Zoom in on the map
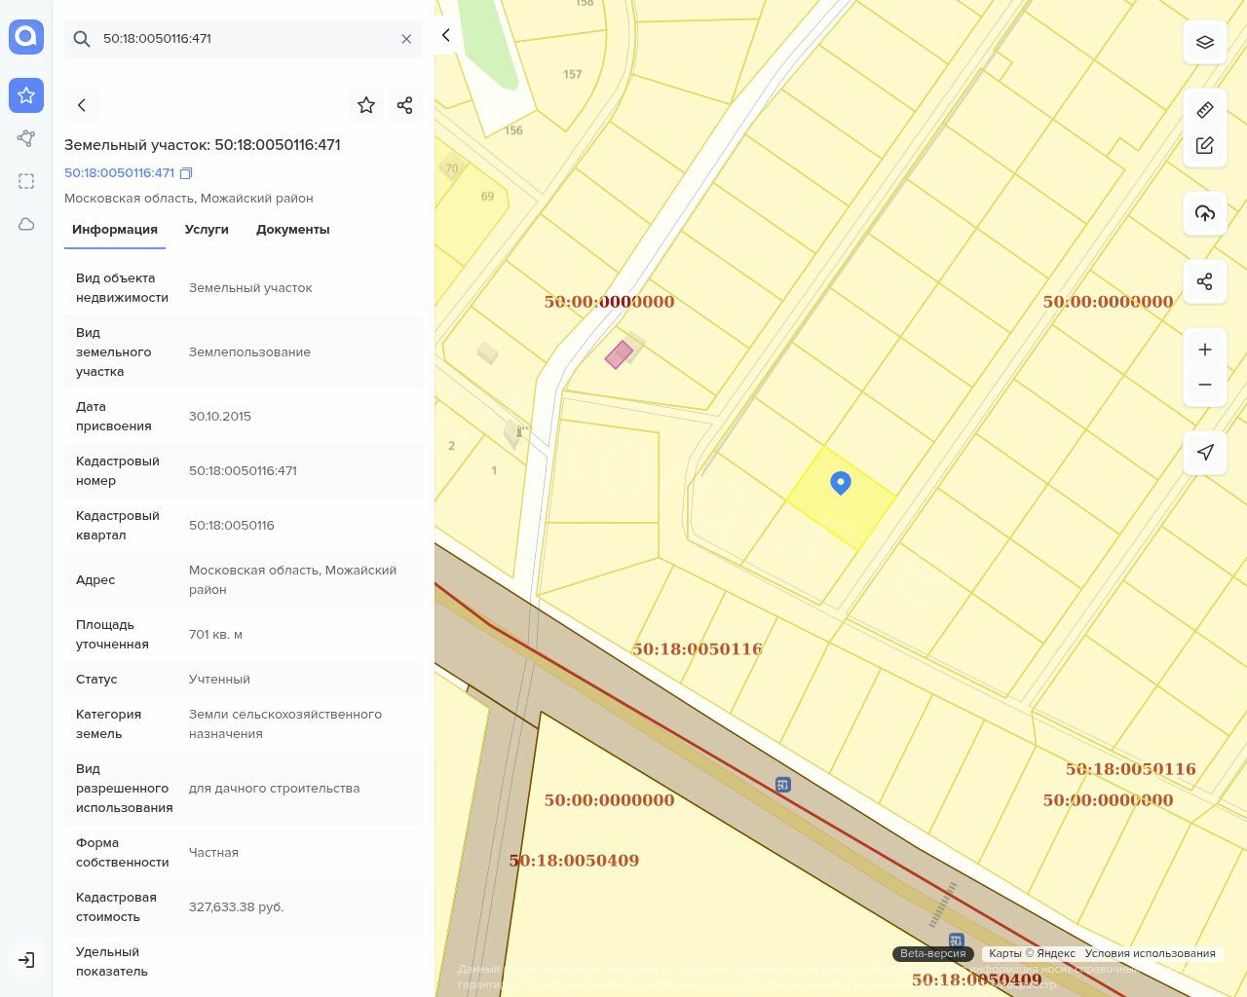 tap(1205, 350)
